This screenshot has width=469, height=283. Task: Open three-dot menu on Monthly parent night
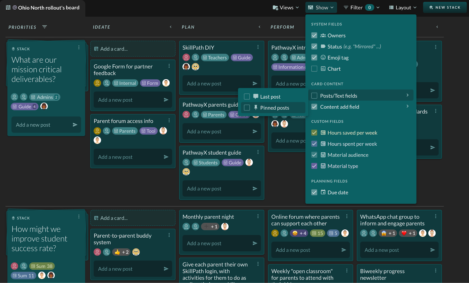tap(258, 216)
